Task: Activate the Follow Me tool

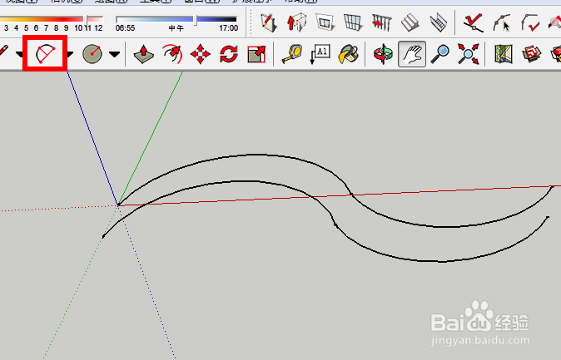Action: (x=172, y=54)
